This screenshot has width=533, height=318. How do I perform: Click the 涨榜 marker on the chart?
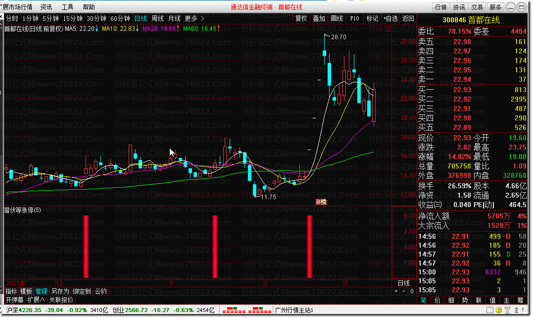pyautogui.click(x=321, y=202)
